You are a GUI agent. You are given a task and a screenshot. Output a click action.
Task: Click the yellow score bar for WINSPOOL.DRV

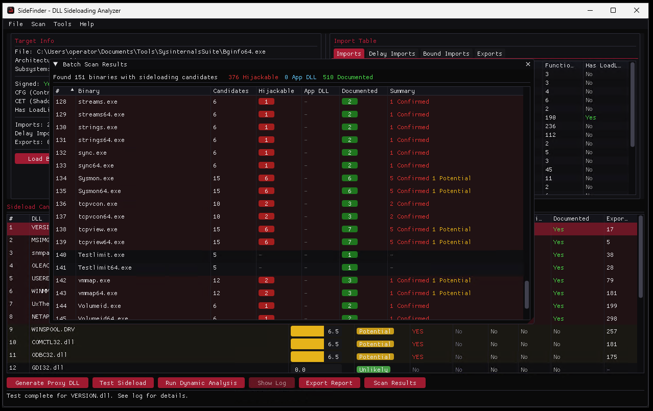click(x=308, y=331)
